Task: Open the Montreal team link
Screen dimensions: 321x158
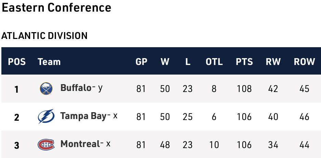Action: tap(80, 144)
